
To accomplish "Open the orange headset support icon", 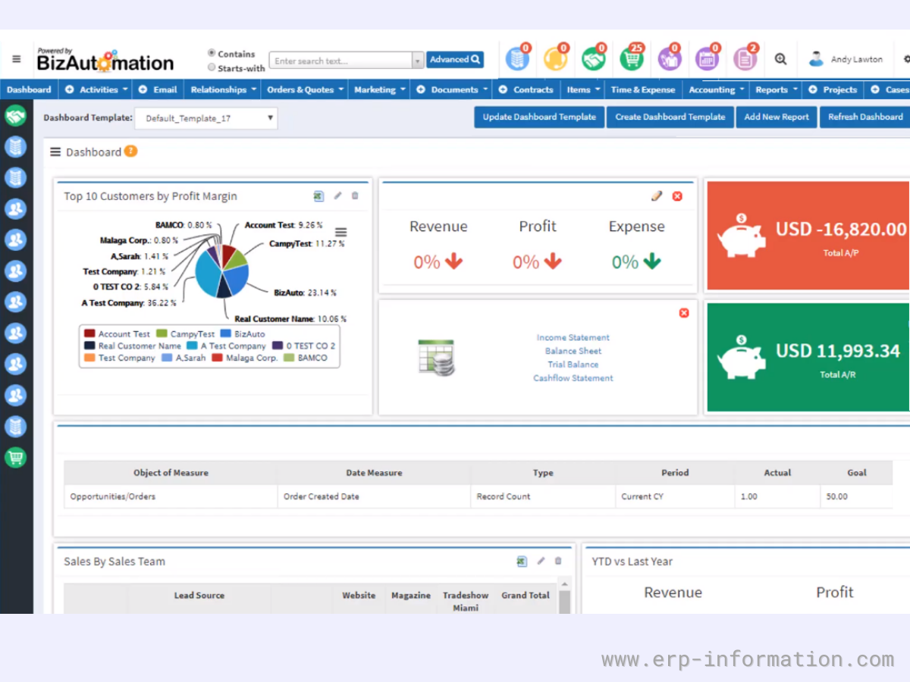I will coord(555,58).
